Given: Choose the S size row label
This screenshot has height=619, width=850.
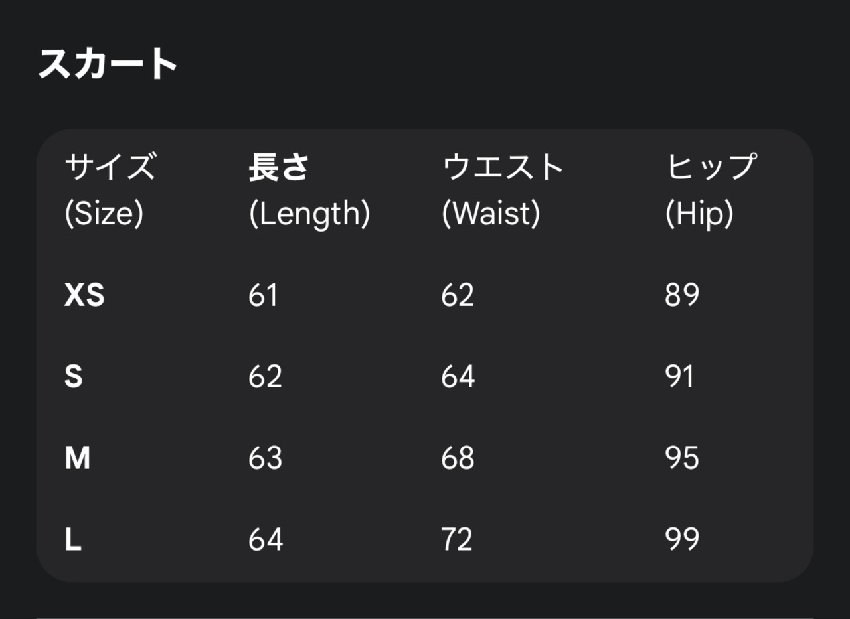Looking at the screenshot, I should (x=74, y=377).
